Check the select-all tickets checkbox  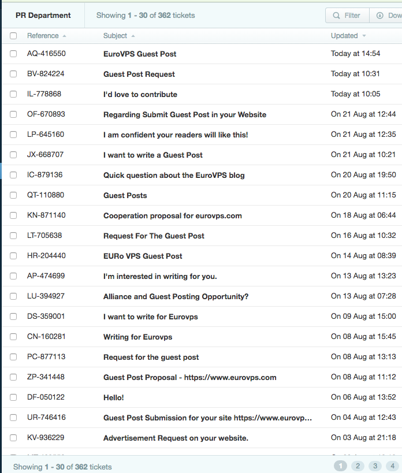pos(13,36)
